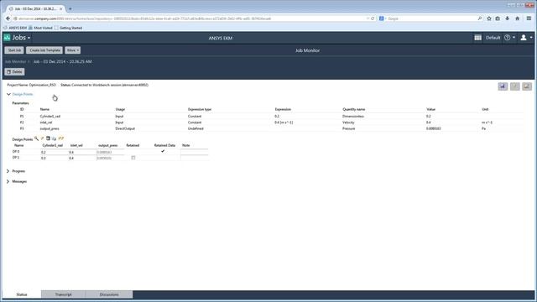
Task: Open downloads arrow icon in browser
Action: (507, 18)
